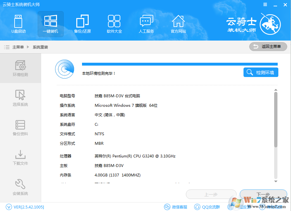This screenshot has height=211, width=291.
Task: Open 微信客服 WeChat support
Action: click(175, 207)
